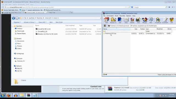The height and width of the screenshot is (99, 176).
Task: Click the Windows Start orb
Action: point(2,95)
